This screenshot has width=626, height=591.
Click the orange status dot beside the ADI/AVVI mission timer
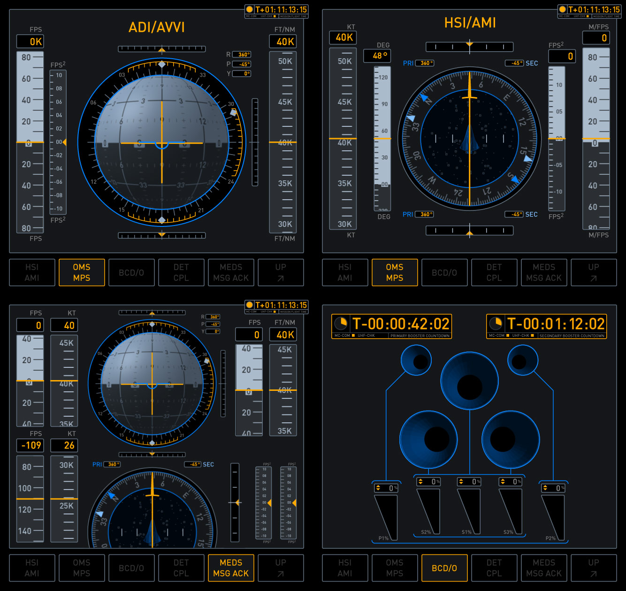(x=250, y=9)
